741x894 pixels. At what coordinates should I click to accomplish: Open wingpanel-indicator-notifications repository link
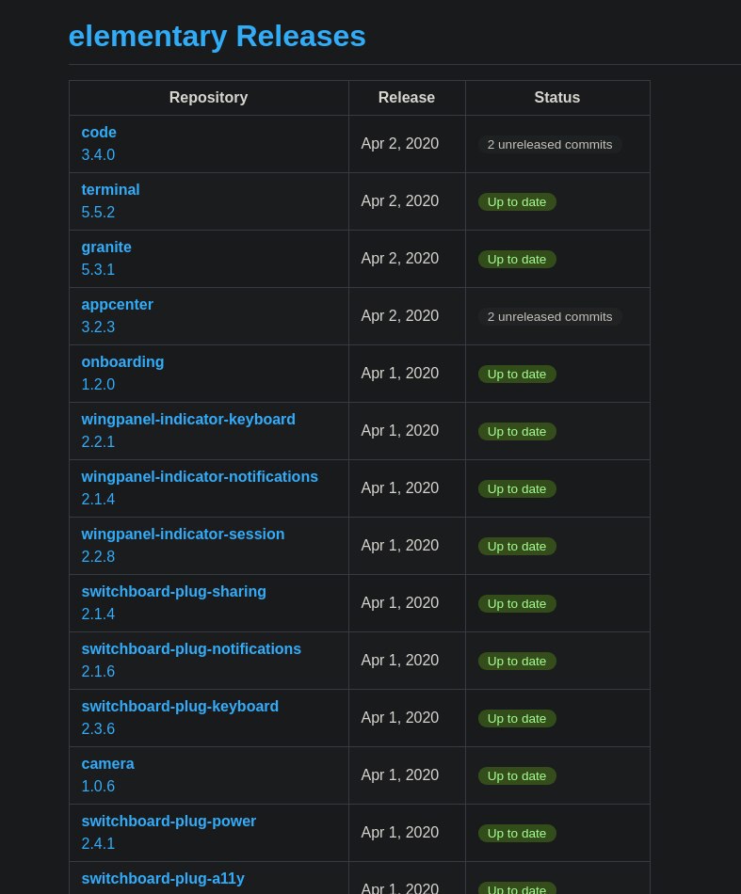pos(200,477)
